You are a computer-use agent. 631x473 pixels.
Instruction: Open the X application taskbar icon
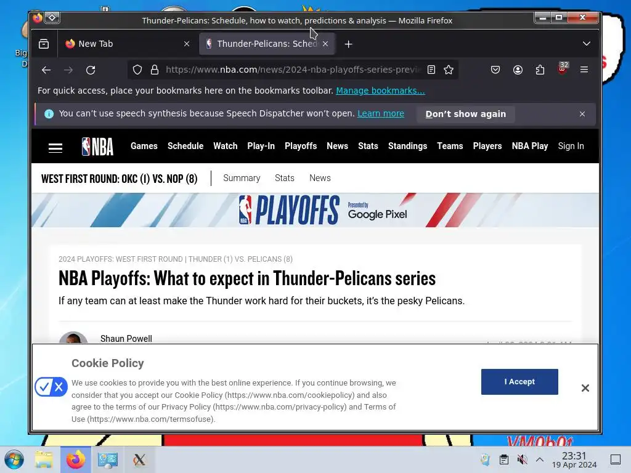tap(139, 459)
